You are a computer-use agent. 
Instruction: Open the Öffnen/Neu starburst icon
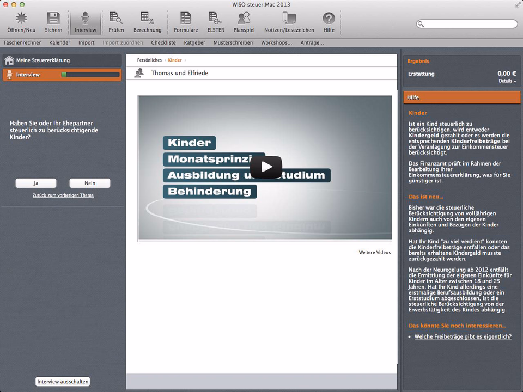click(21, 19)
